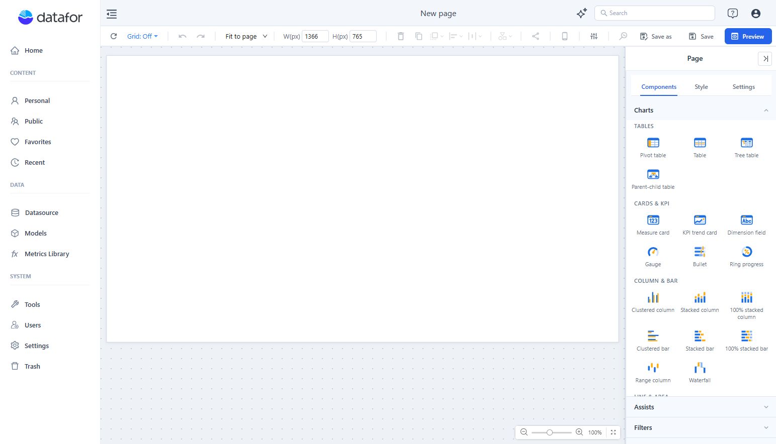The height and width of the screenshot is (444, 776).
Task: Open Datasource in the sidebar
Action: [x=42, y=212]
